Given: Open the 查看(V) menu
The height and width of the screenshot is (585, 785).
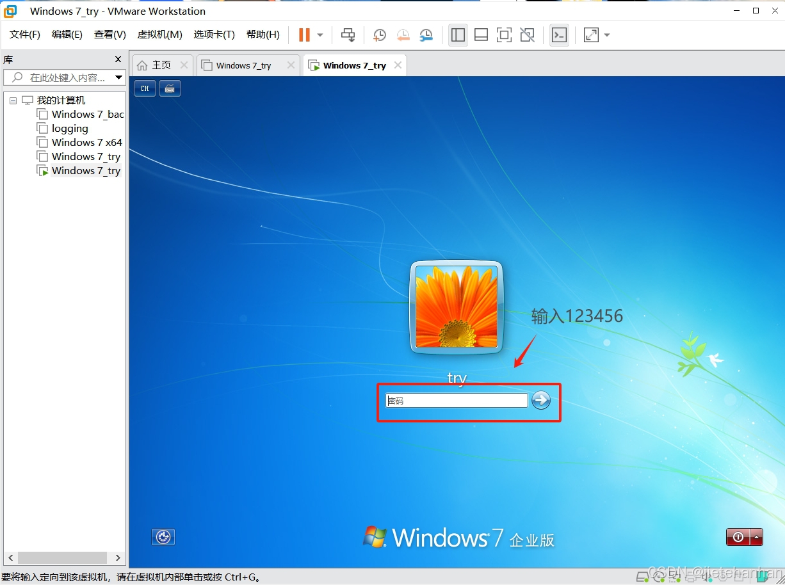Looking at the screenshot, I should point(110,35).
